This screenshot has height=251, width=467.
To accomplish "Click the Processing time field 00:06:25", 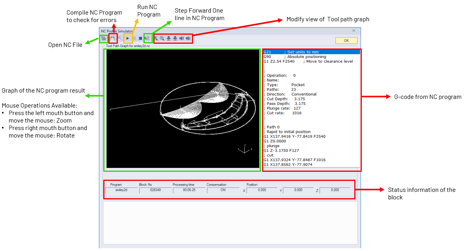I will tap(189, 190).
